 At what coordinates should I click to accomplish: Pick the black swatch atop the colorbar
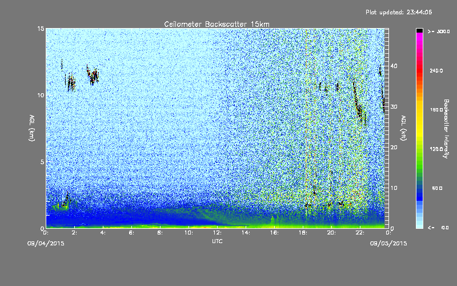click(419, 30)
